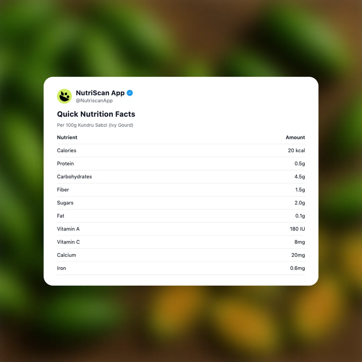
Task: Click the 20 kcal value
Action: pyautogui.click(x=296, y=150)
